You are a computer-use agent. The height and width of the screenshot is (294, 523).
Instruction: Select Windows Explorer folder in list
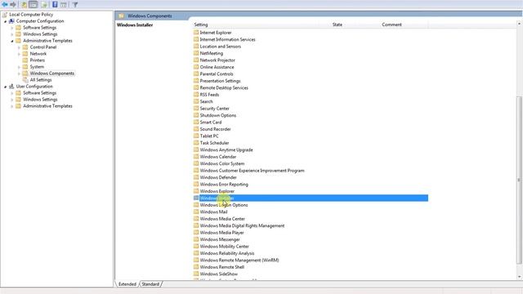click(217, 191)
